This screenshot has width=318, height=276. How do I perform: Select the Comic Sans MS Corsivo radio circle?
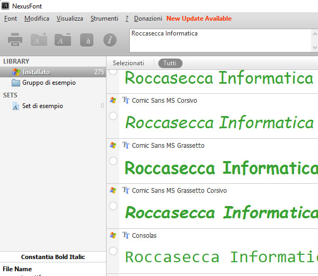click(113, 116)
